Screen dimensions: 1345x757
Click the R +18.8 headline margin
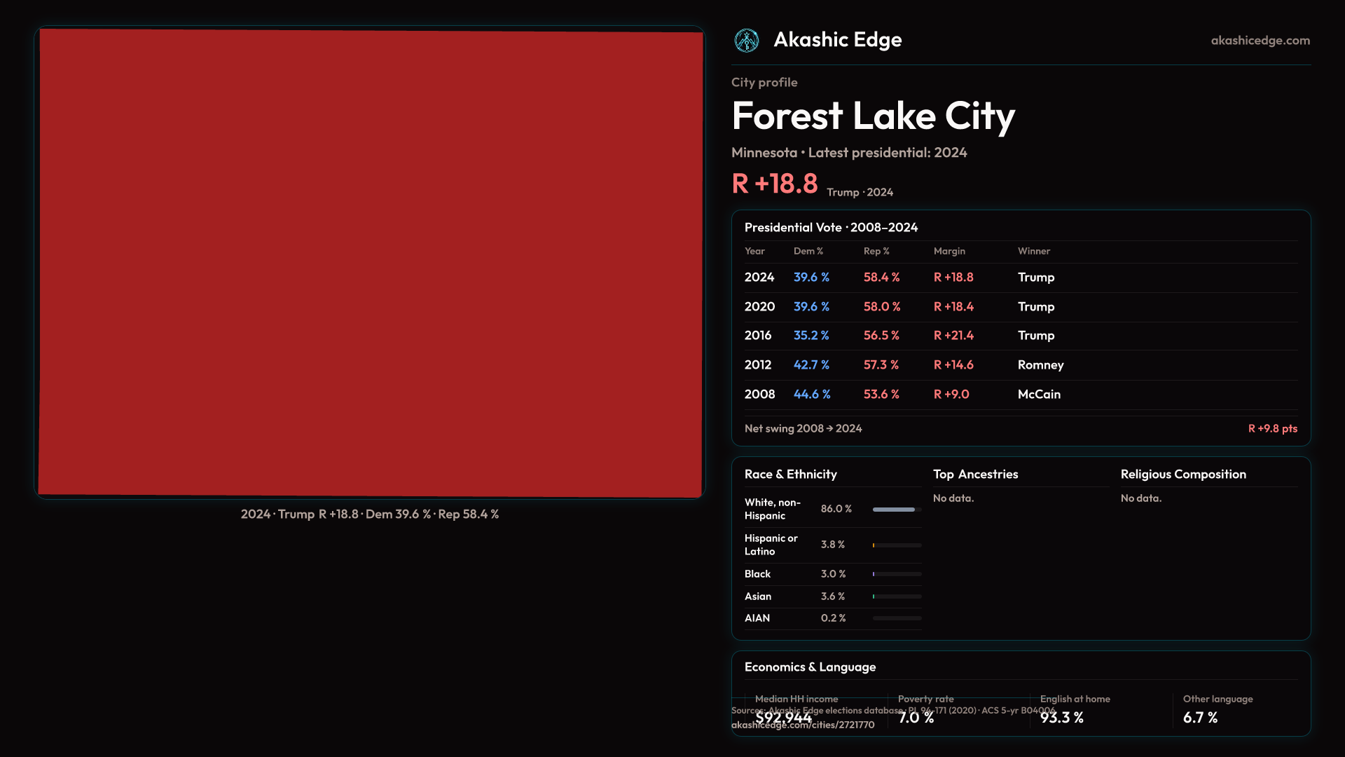click(774, 184)
